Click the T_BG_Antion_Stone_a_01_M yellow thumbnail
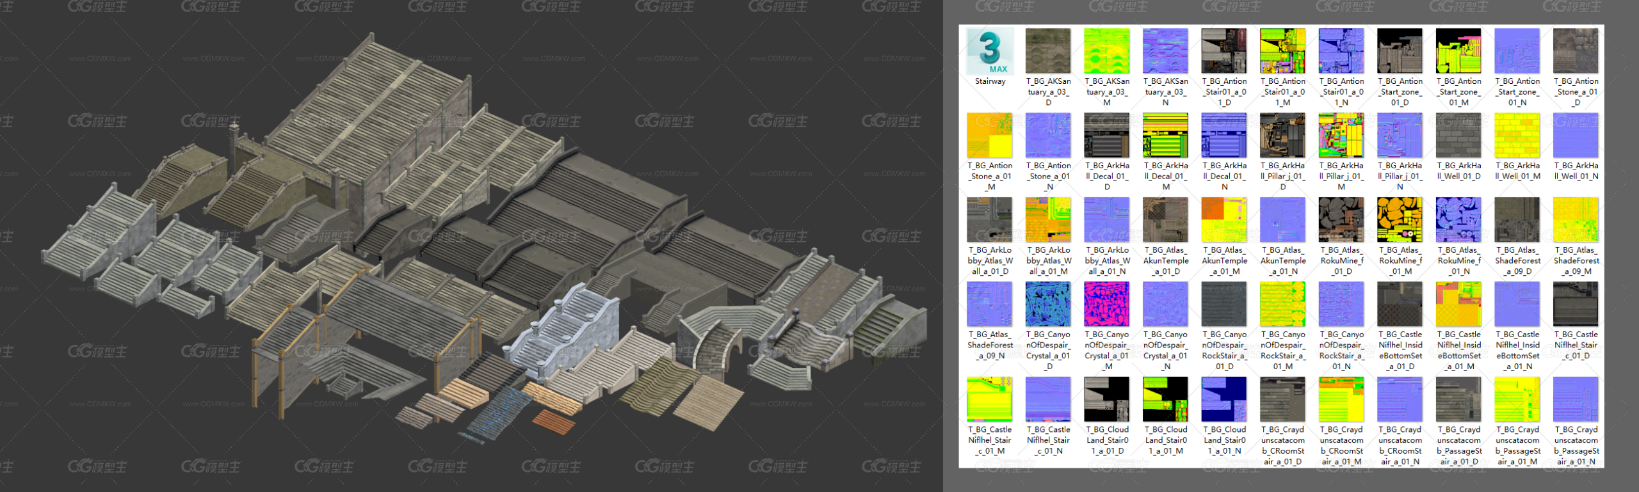 [990, 136]
